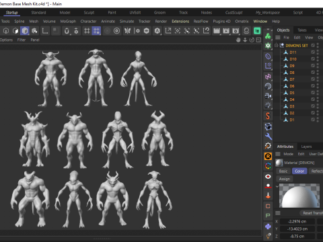The width and height of the screenshot is (323, 242).
Task: Click the hexagon A icon in toolbar
Action: coord(157,31)
